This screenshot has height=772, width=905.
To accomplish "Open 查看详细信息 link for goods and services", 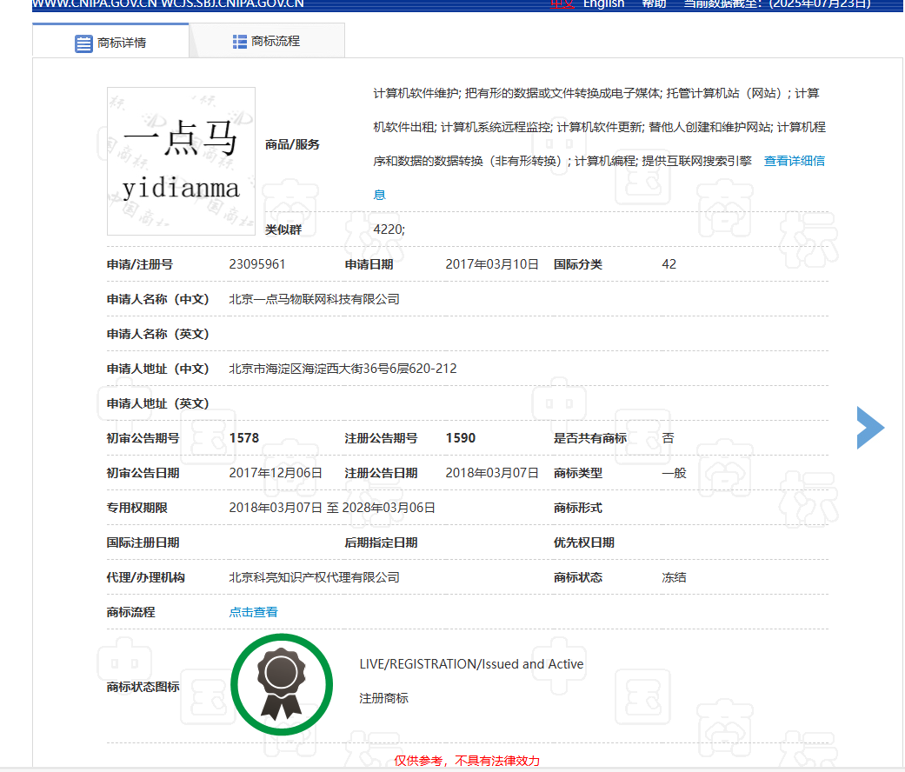I will tap(794, 162).
